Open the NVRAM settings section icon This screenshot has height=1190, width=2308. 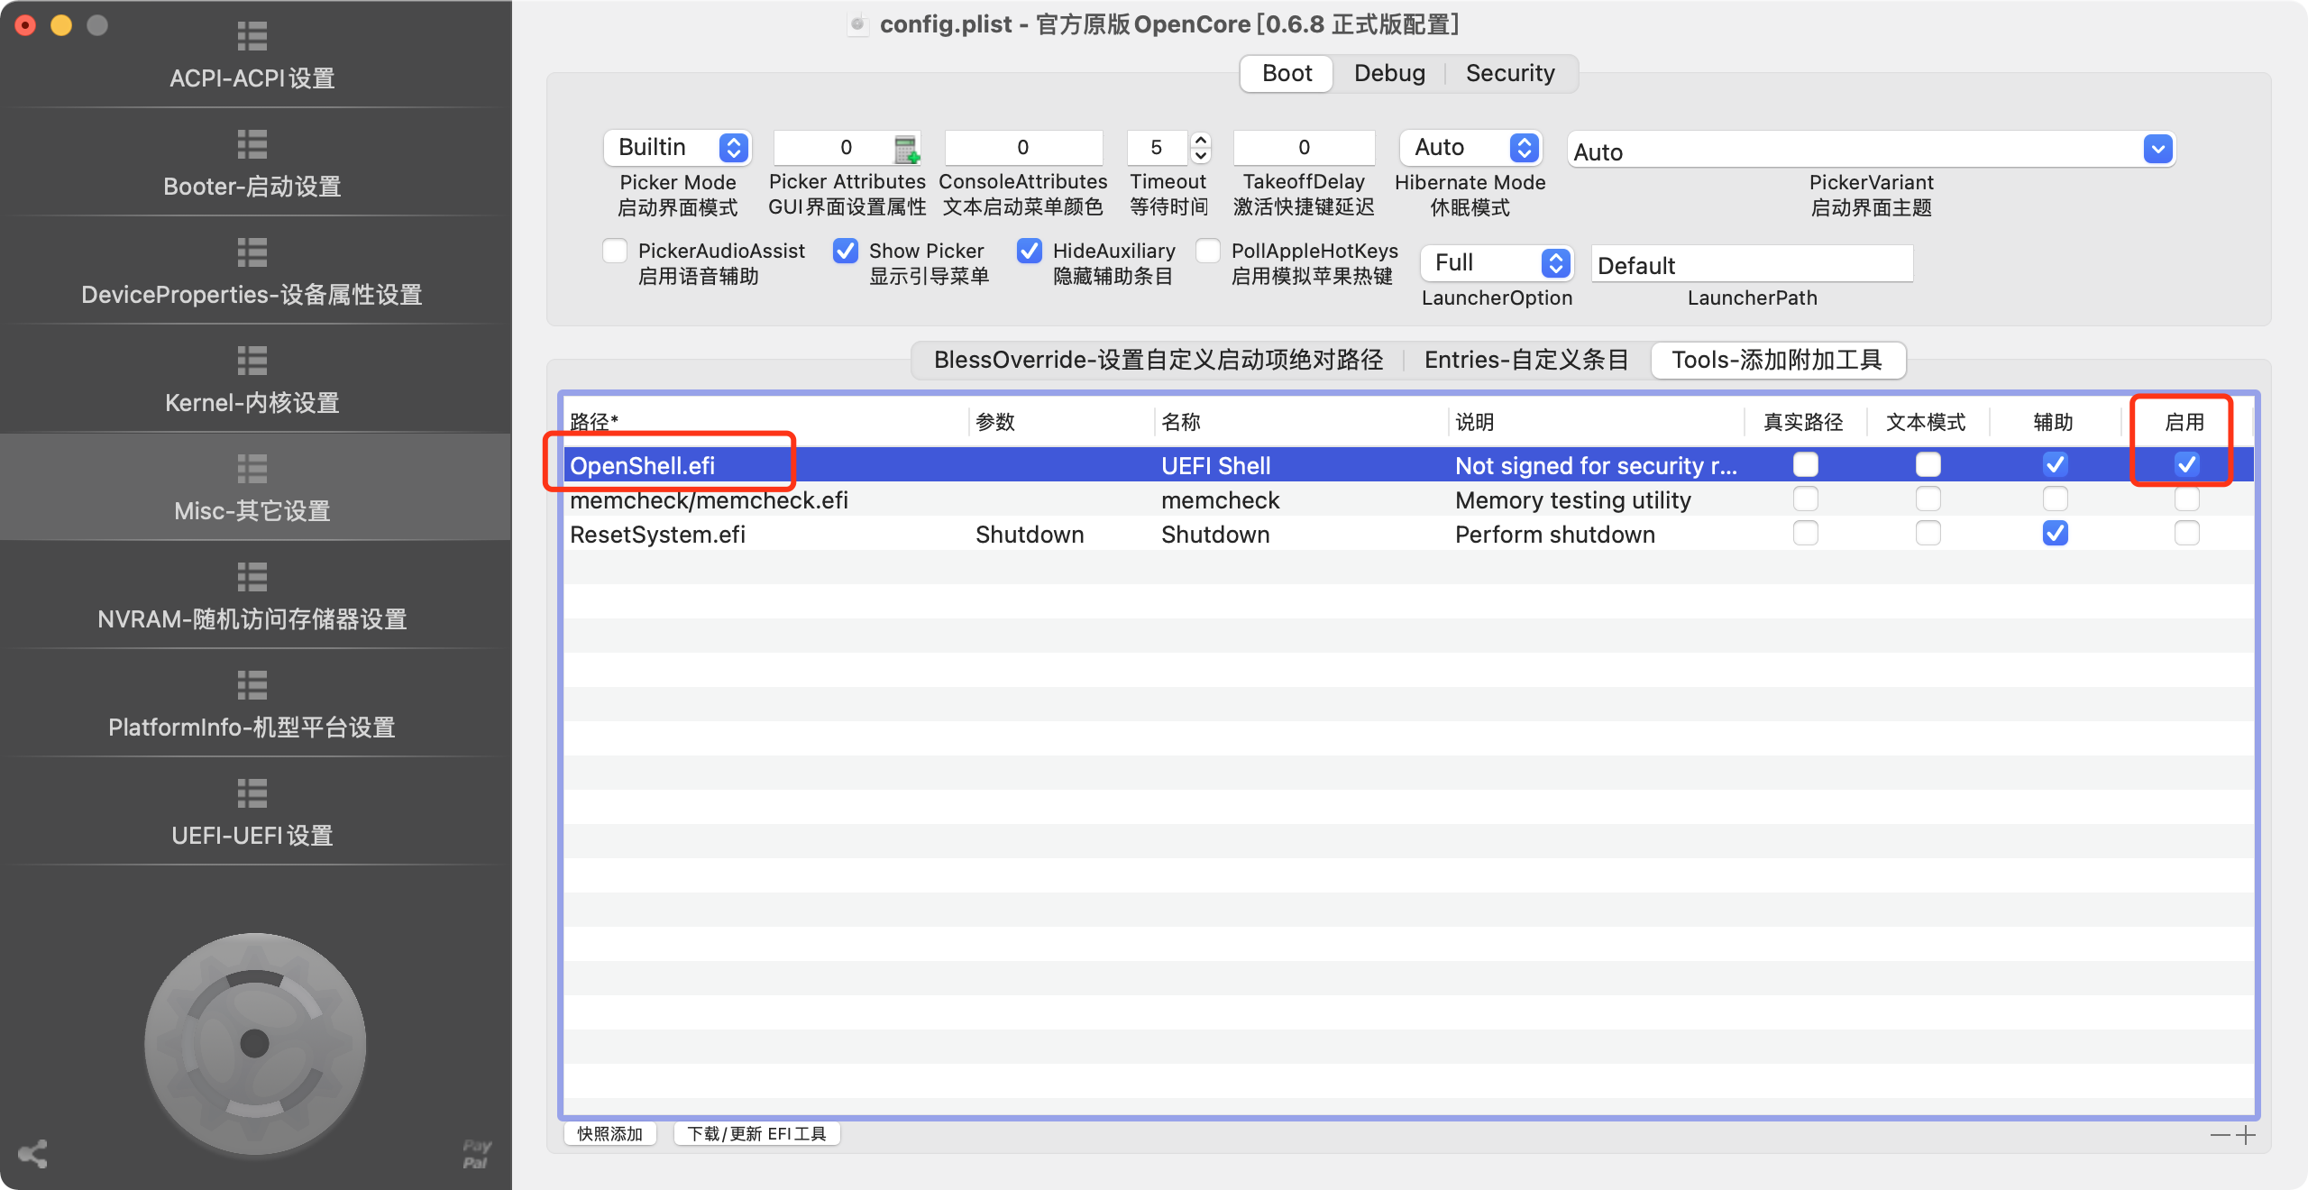pyautogui.click(x=252, y=577)
